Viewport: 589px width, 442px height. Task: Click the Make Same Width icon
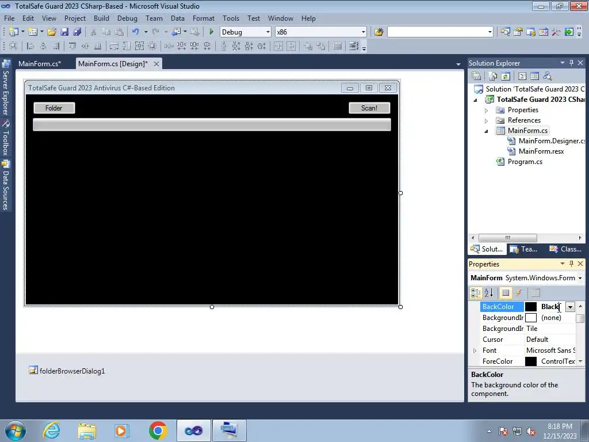[114, 46]
